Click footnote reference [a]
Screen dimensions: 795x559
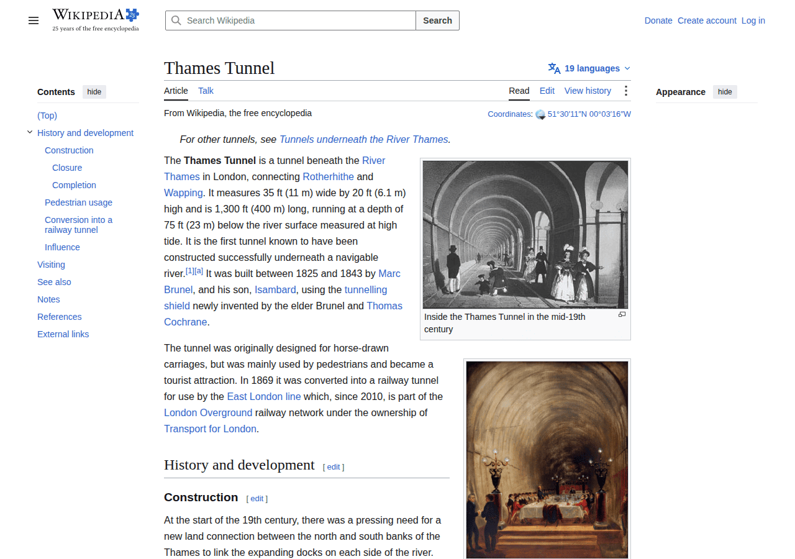coord(199,271)
